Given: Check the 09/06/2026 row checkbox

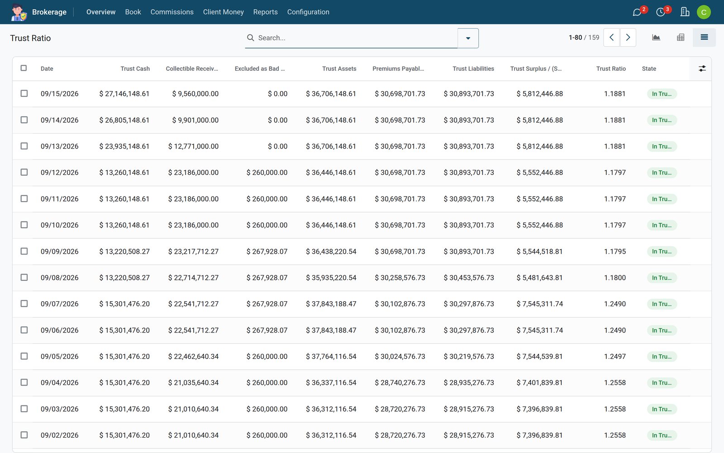Looking at the screenshot, I should coord(24,330).
